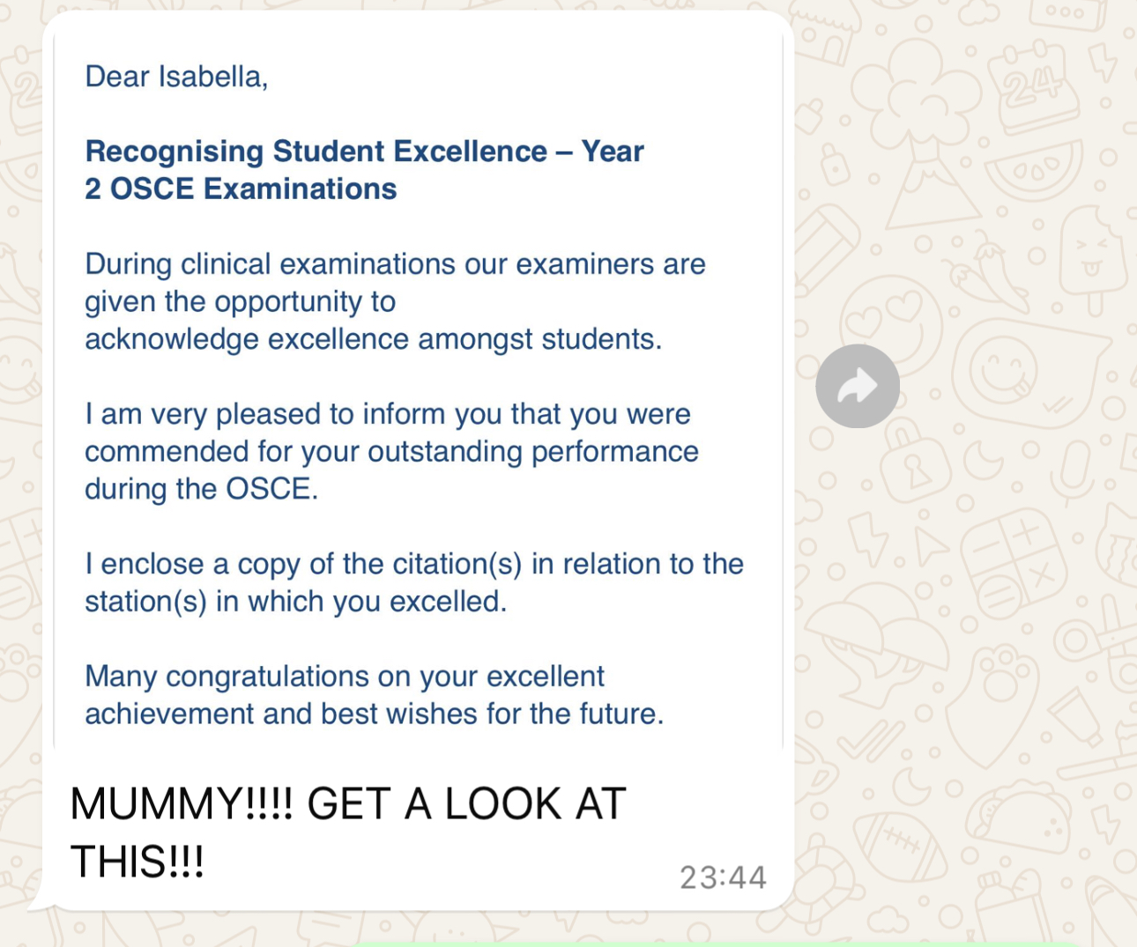
Task: Tap the grey forward arrow button
Action: pyautogui.click(x=857, y=386)
